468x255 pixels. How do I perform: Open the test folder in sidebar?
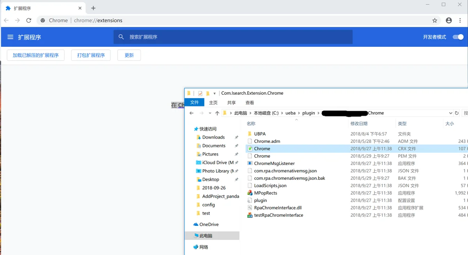[206, 213]
